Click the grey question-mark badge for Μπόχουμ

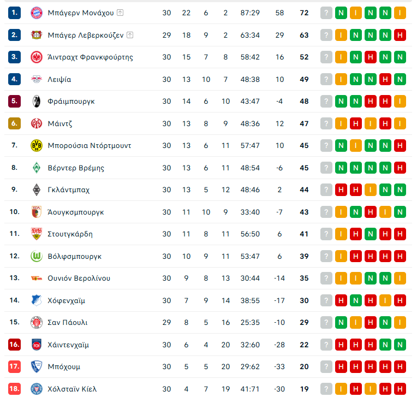(x=326, y=366)
